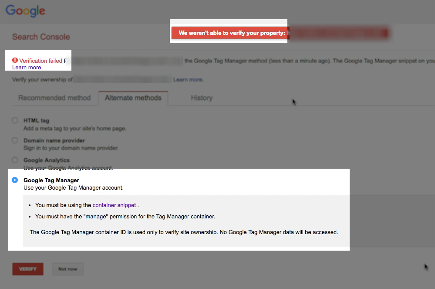Choose the Google Analytics radio button

(x=15, y=160)
